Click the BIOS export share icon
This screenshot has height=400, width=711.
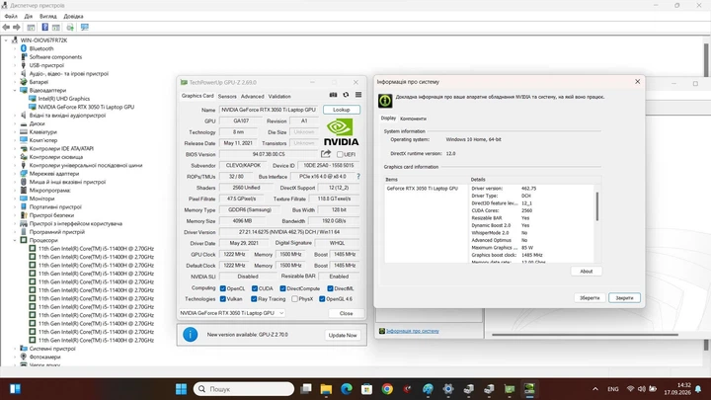coord(326,154)
